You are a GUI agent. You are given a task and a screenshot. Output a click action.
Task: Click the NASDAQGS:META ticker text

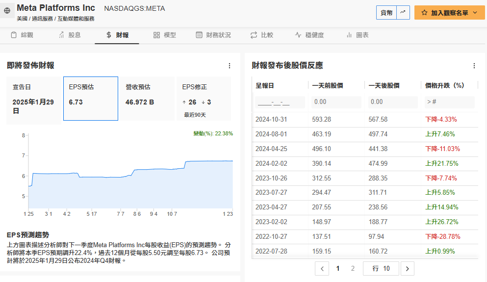point(134,9)
